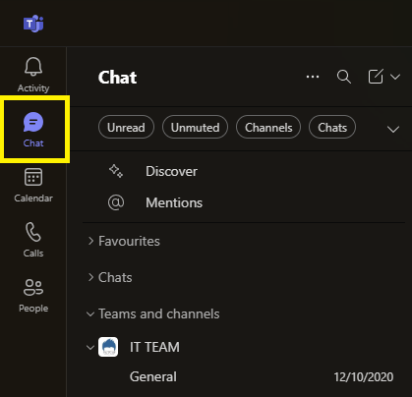This screenshot has height=397, width=412.
Task: Open the Calendar icon in sidebar
Action: coord(33,177)
